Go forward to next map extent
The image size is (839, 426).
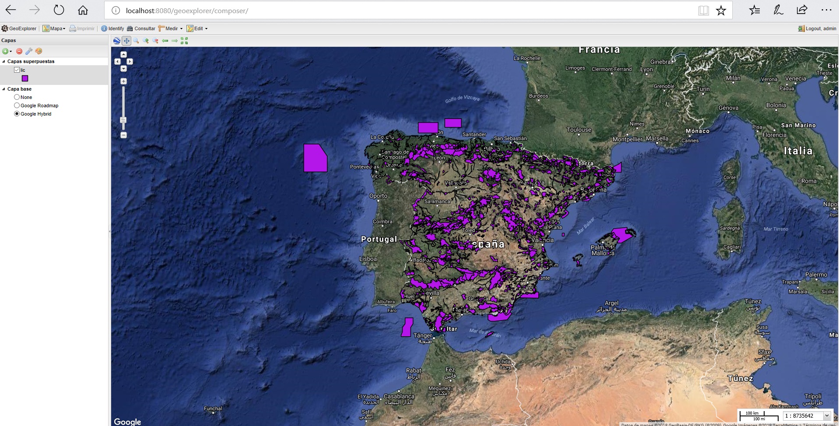coord(175,41)
